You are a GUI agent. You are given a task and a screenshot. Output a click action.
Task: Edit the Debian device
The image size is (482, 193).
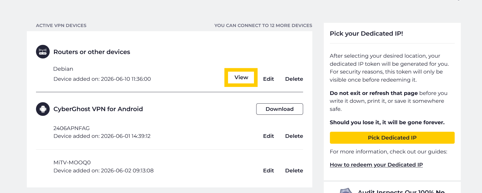pyautogui.click(x=268, y=79)
